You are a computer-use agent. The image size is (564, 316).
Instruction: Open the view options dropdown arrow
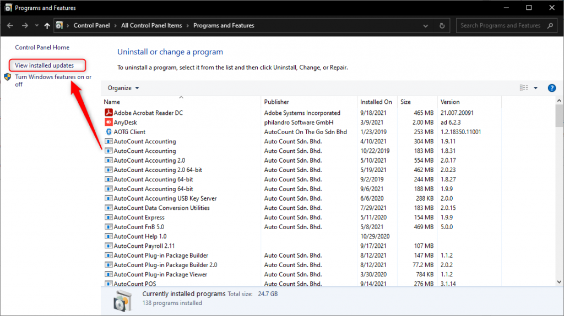pos(535,88)
